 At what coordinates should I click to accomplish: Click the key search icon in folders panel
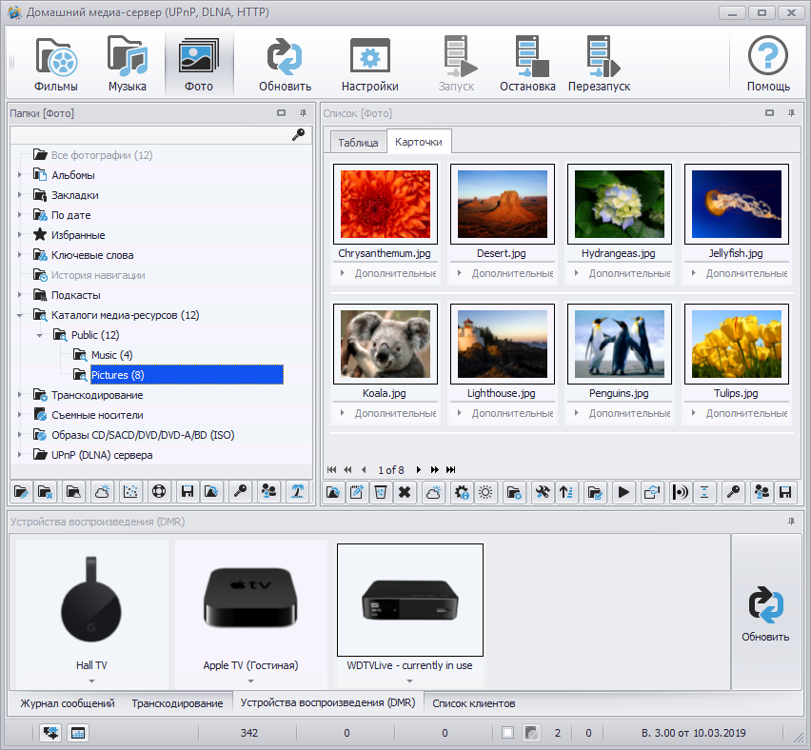click(298, 135)
